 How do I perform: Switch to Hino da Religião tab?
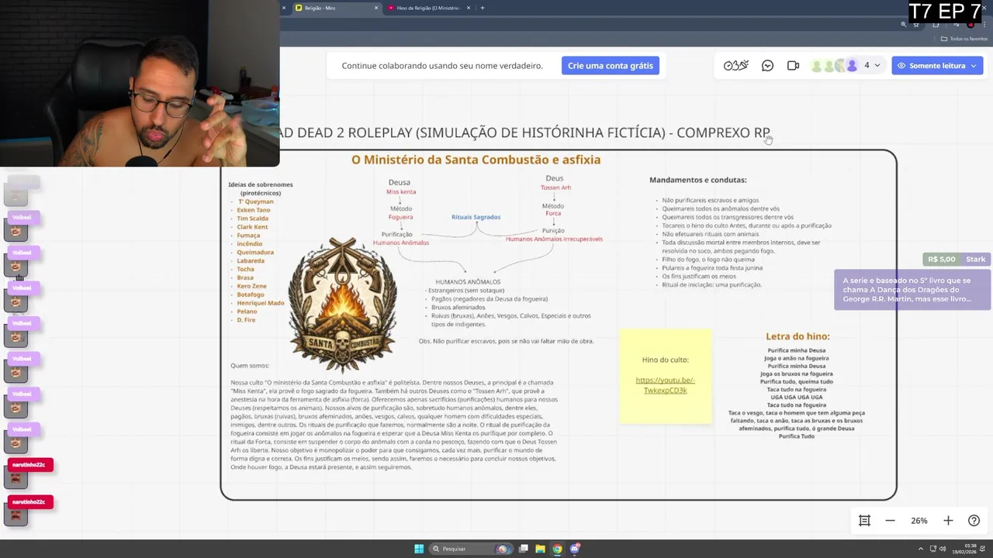pyautogui.click(x=431, y=8)
